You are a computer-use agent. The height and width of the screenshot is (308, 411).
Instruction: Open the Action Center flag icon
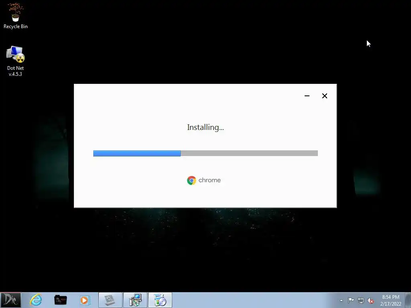click(x=351, y=300)
